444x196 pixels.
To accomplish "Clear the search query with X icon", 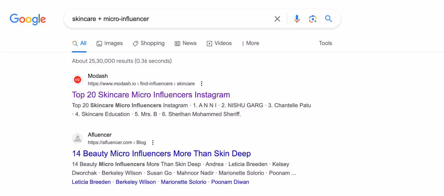I will (x=277, y=19).
